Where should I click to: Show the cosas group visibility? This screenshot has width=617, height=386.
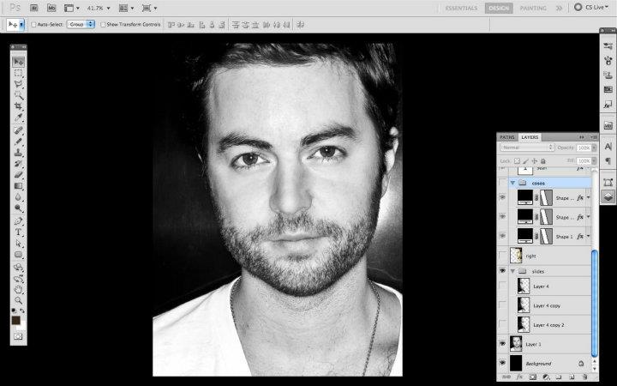[x=502, y=183]
